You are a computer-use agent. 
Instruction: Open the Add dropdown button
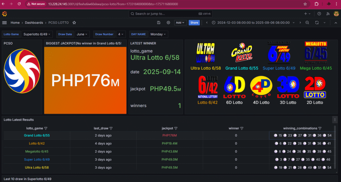[x=180, y=23]
